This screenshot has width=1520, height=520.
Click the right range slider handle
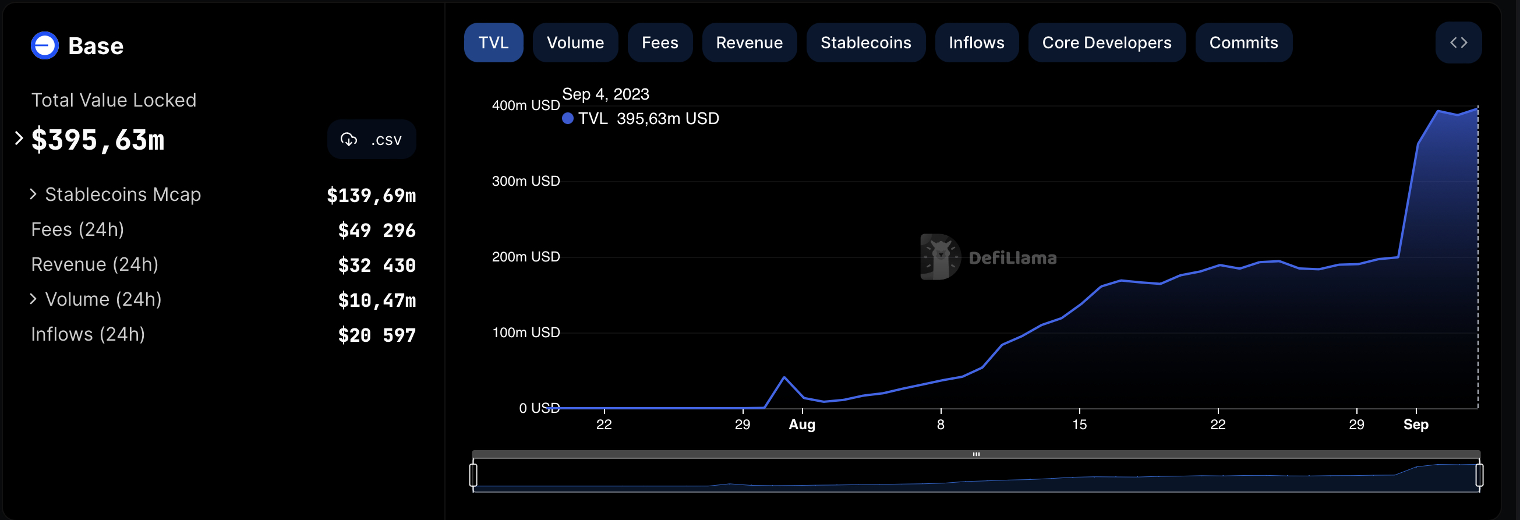point(1479,475)
